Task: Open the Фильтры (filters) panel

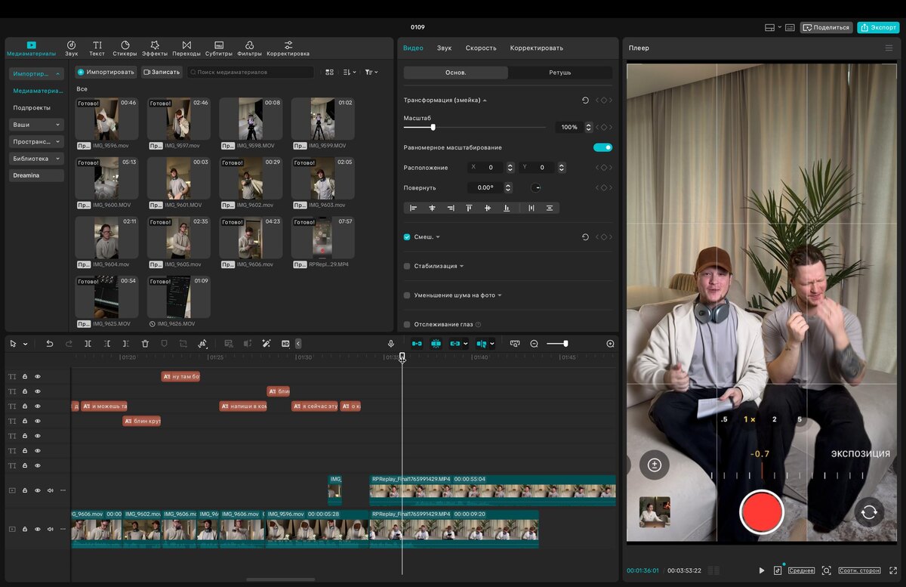Action: point(249,48)
